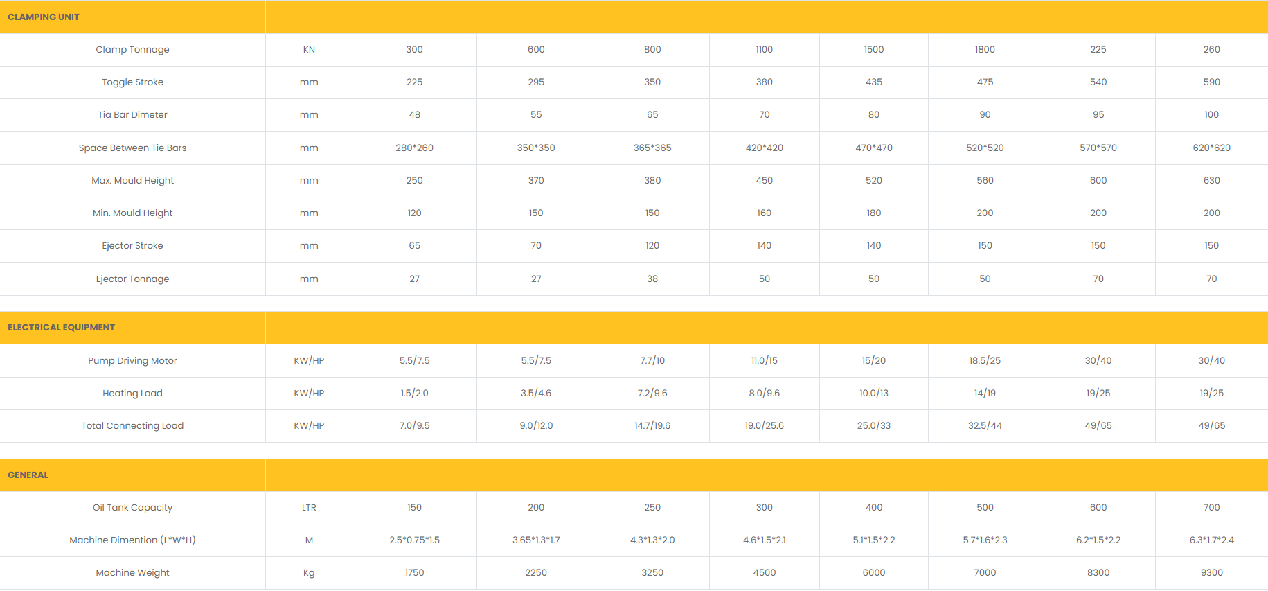Click the Pump Driving Motor label
The height and width of the screenshot is (591, 1268).
point(132,360)
